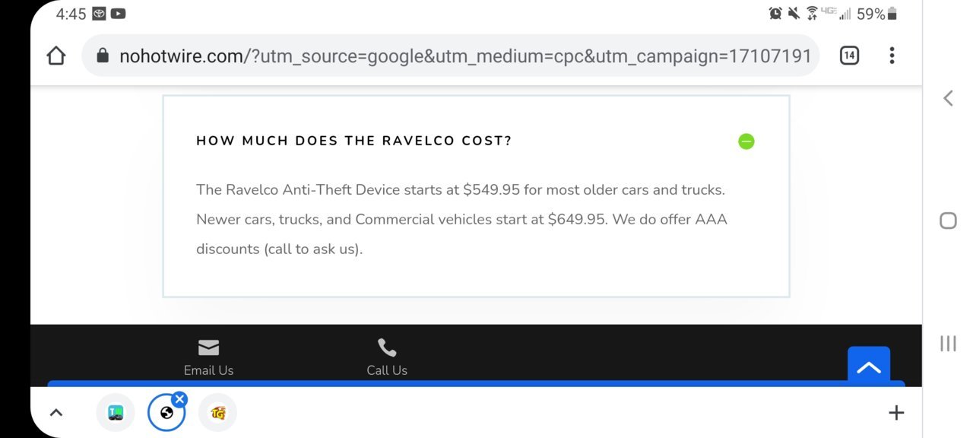Viewport: 973px width, 438px height.
Task: Click the Email Us link
Action: (x=208, y=370)
